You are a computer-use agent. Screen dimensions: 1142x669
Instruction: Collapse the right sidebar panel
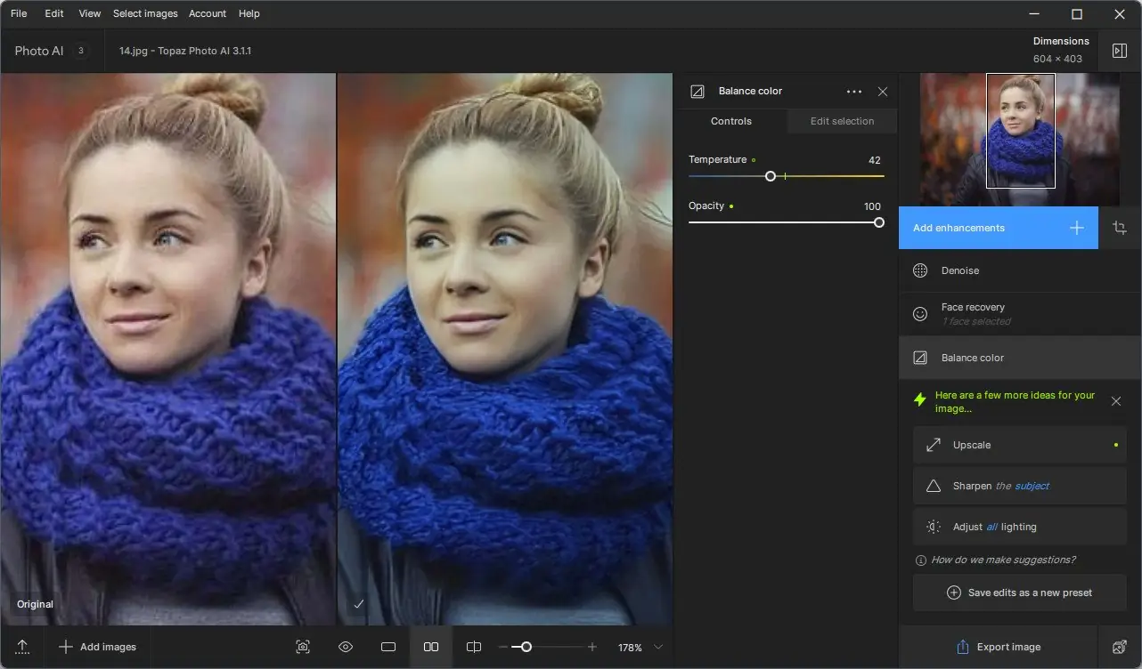pyautogui.click(x=1120, y=51)
